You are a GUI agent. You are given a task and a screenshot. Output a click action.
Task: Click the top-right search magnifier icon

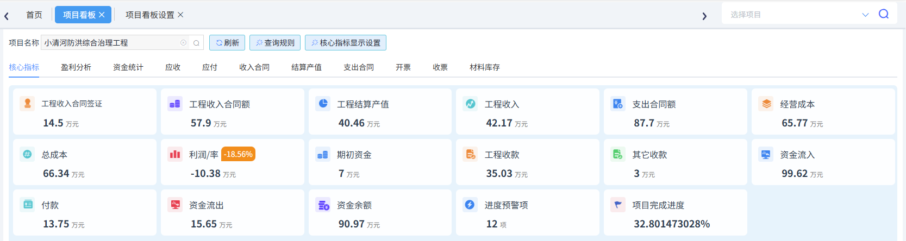point(884,14)
